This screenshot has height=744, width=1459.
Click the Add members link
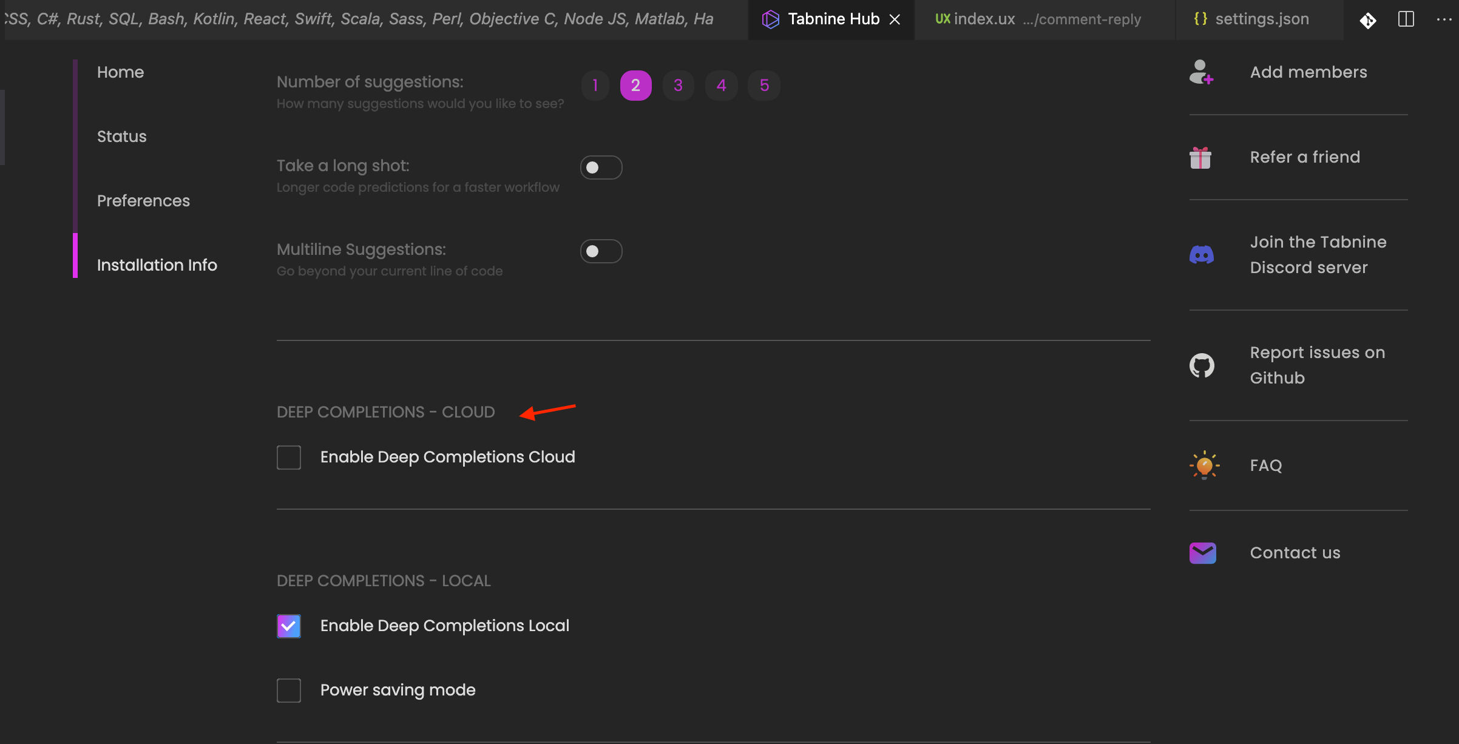click(1308, 72)
